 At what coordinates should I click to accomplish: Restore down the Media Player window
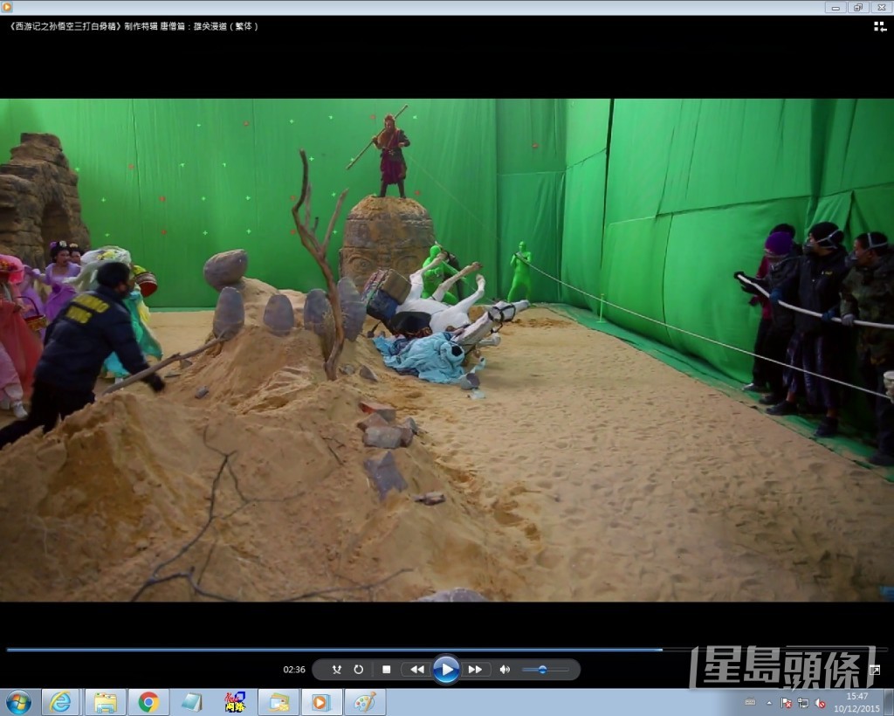(857, 7)
